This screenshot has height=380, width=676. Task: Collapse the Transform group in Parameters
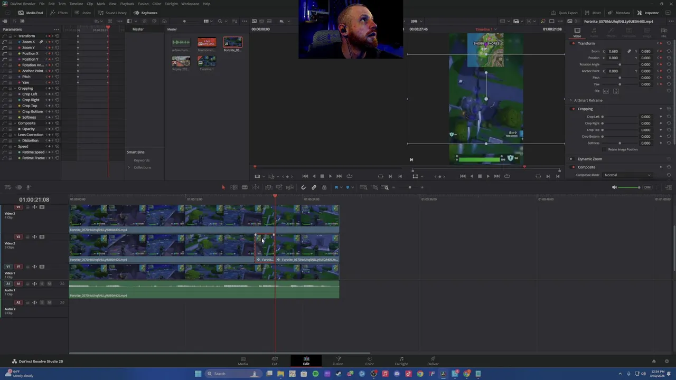pos(15,36)
